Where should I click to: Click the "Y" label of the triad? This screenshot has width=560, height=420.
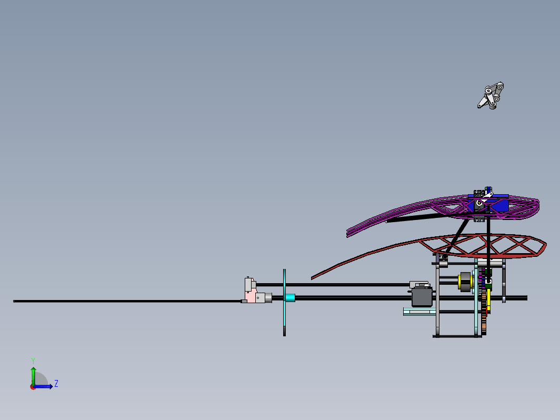33,361
